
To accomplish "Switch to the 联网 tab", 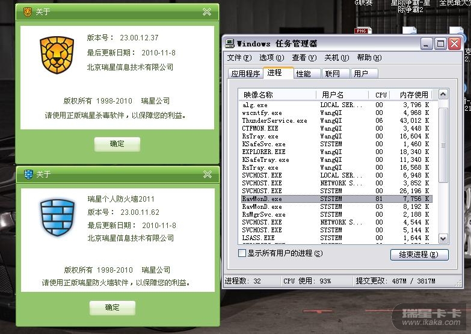I will tap(336, 73).
